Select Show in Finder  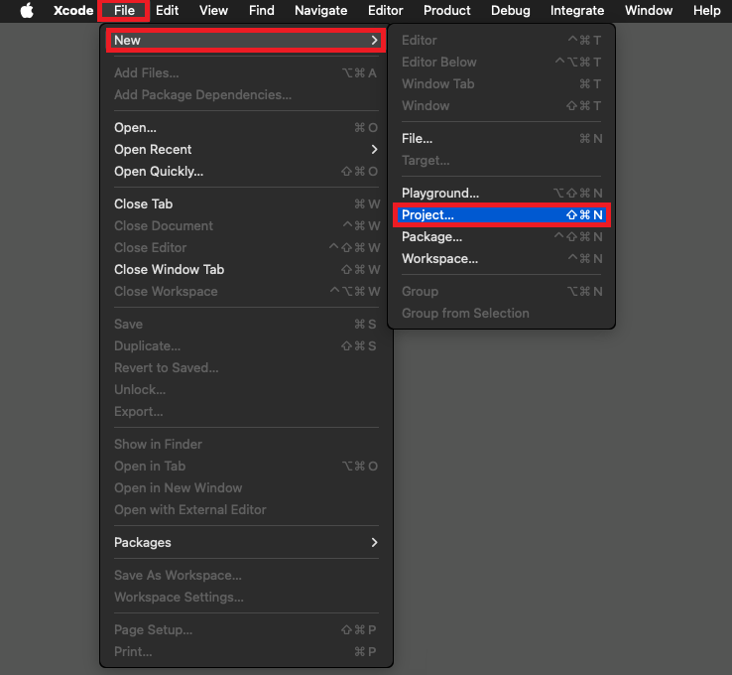246,445
